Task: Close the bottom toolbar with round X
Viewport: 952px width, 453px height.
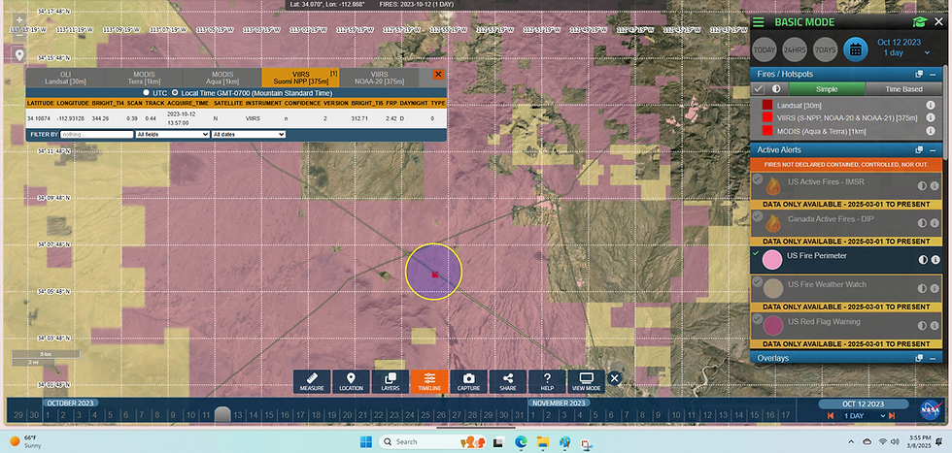Action: [614, 378]
